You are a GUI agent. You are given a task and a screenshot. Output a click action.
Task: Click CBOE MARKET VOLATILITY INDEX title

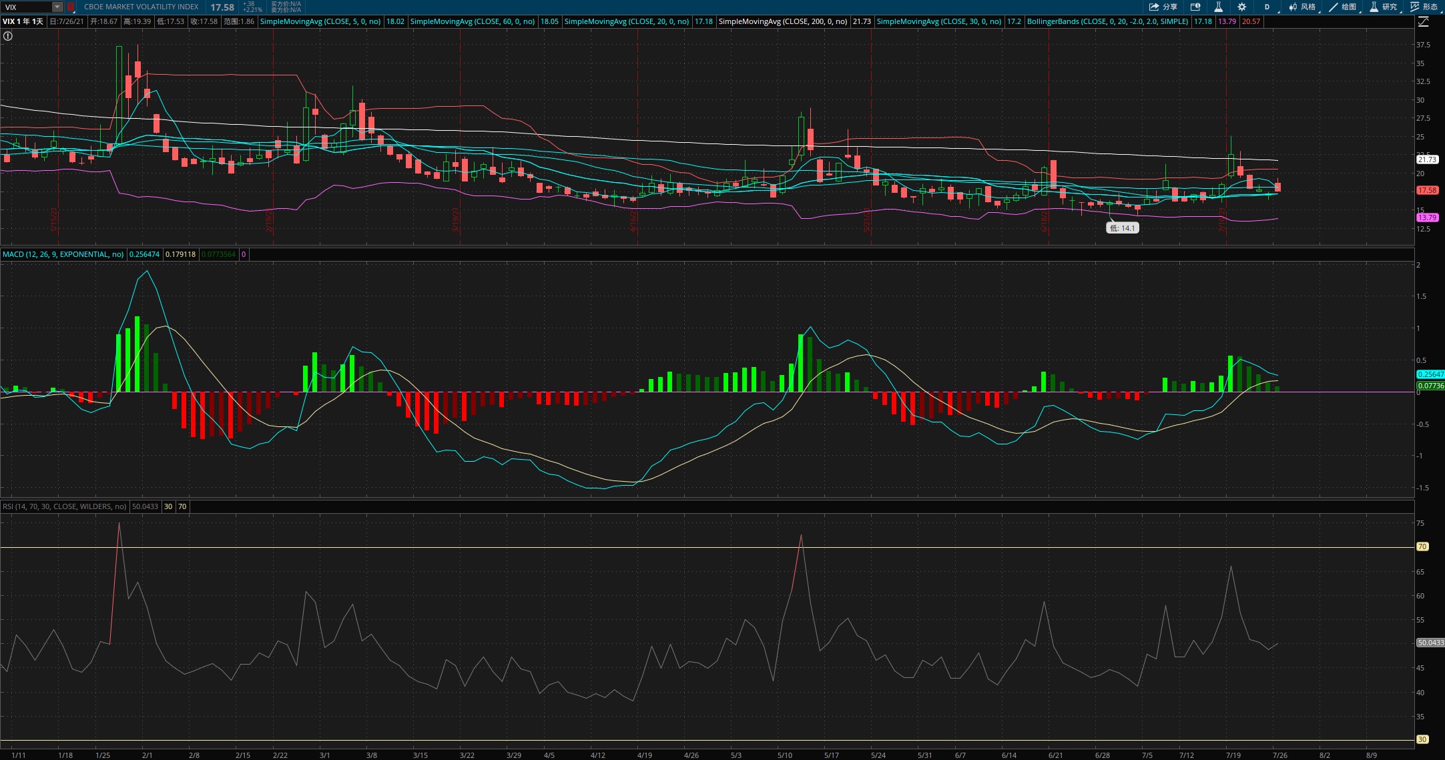[x=141, y=7]
